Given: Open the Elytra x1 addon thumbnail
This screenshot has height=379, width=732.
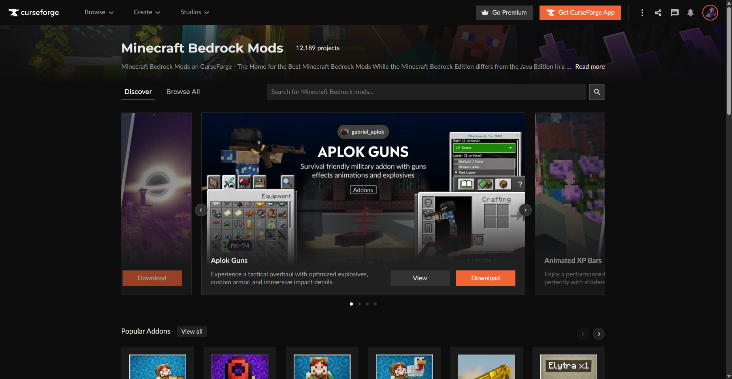Looking at the screenshot, I should [569, 367].
